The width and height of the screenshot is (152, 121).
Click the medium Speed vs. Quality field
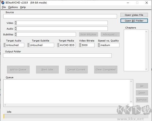(x=110, y=45)
